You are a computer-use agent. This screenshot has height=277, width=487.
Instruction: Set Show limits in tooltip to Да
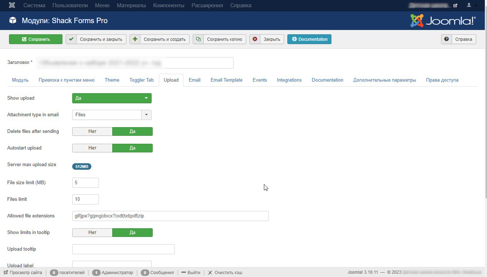132,233
